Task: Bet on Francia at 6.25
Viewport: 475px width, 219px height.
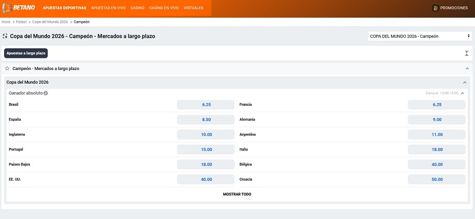Action: click(436, 105)
